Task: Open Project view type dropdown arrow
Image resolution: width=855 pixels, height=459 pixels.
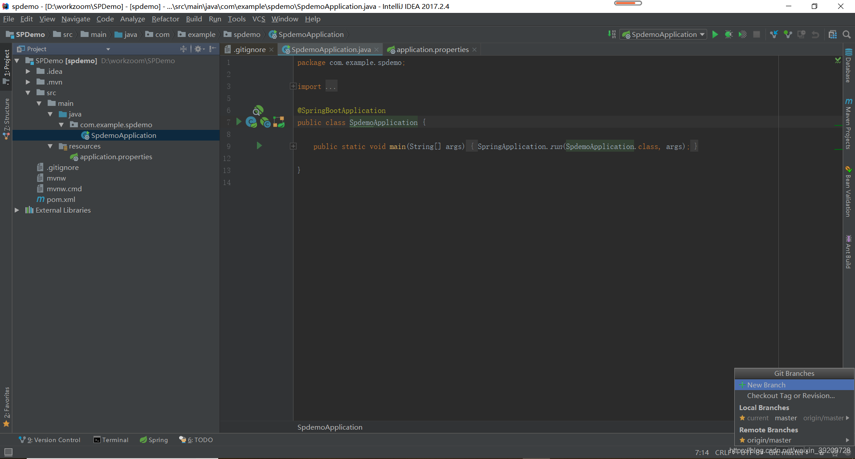Action: (108, 49)
